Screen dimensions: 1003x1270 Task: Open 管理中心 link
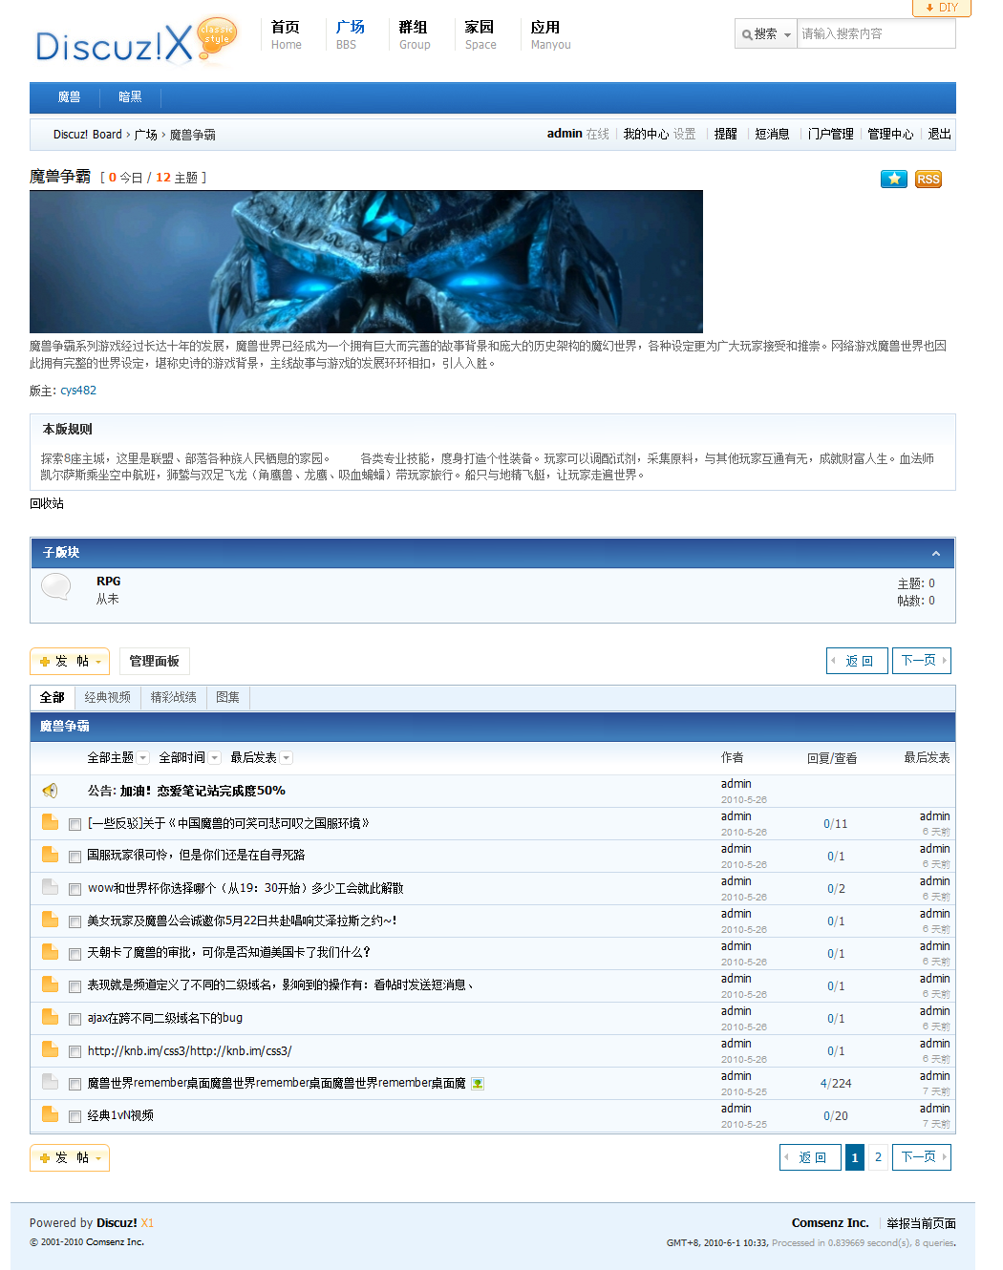click(x=890, y=134)
